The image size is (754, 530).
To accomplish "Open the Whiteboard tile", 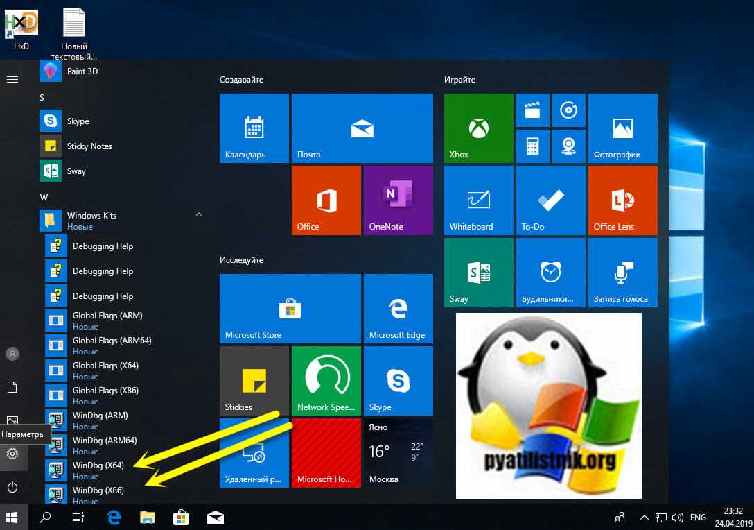I will [479, 200].
